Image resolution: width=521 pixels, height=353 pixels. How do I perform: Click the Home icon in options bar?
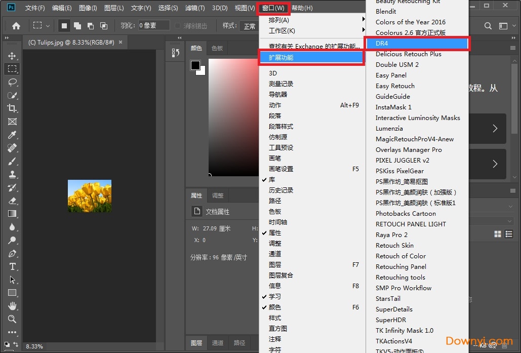coord(16,26)
